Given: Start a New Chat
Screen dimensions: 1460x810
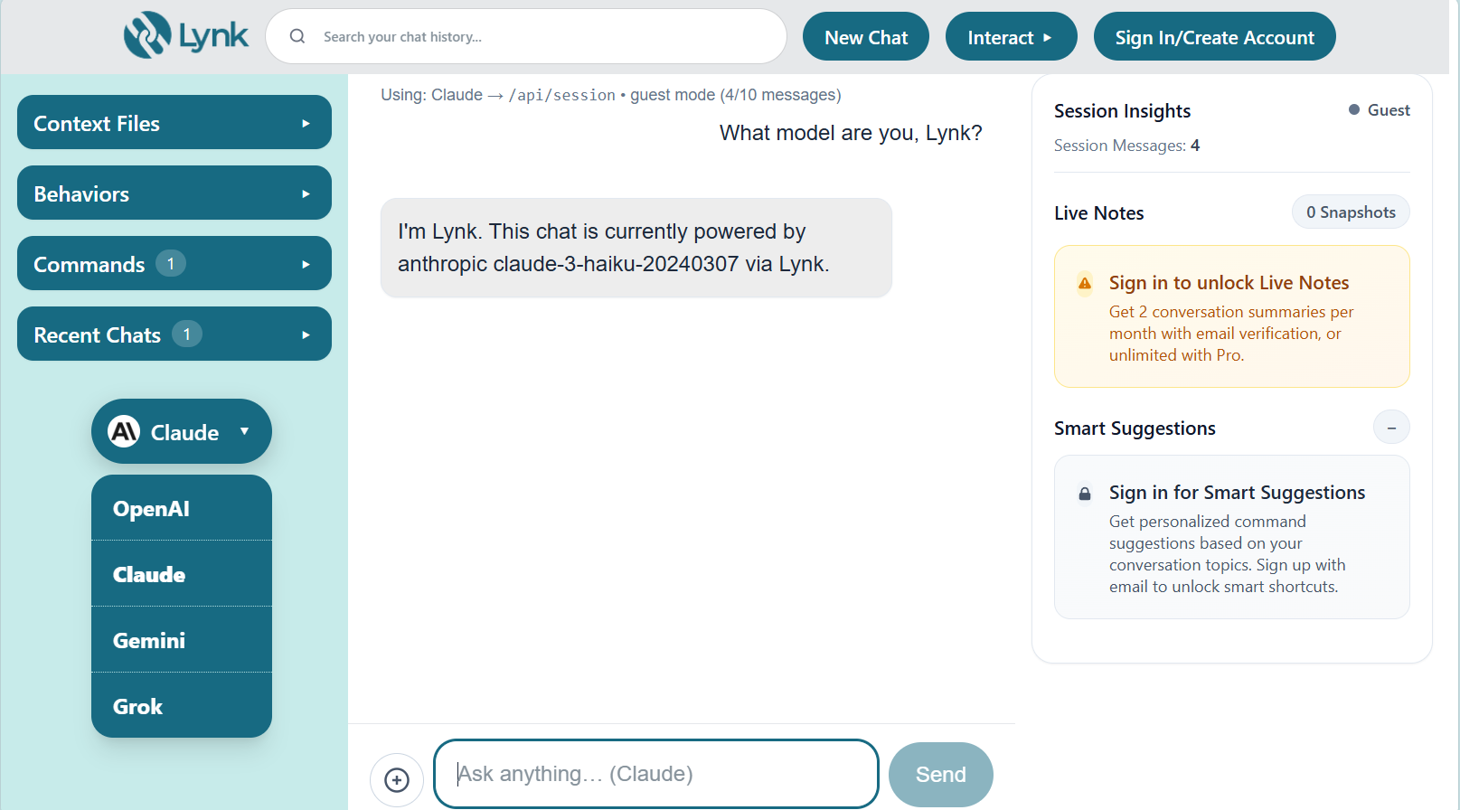Looking at the screenshot, I should point(866,36).
